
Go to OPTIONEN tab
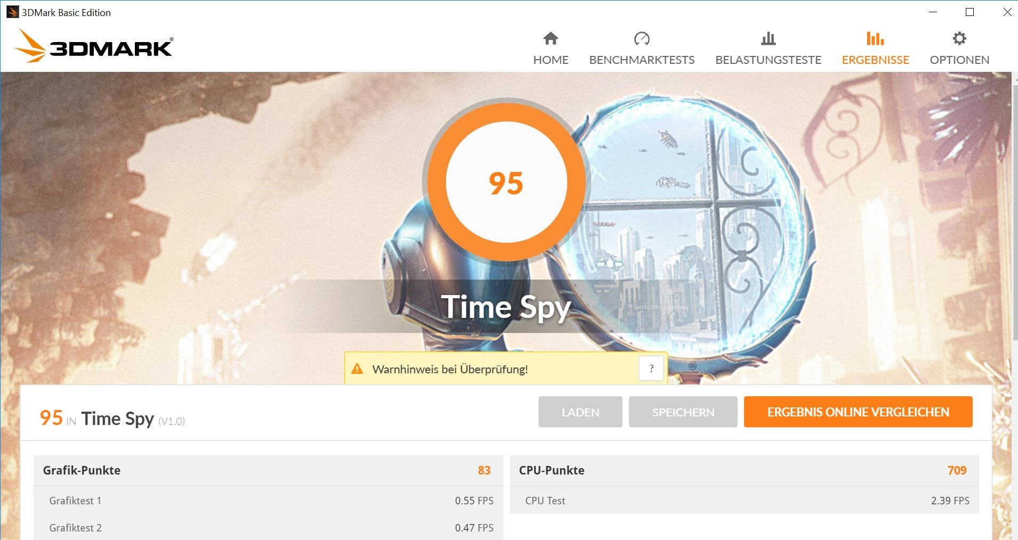[959, 48]
